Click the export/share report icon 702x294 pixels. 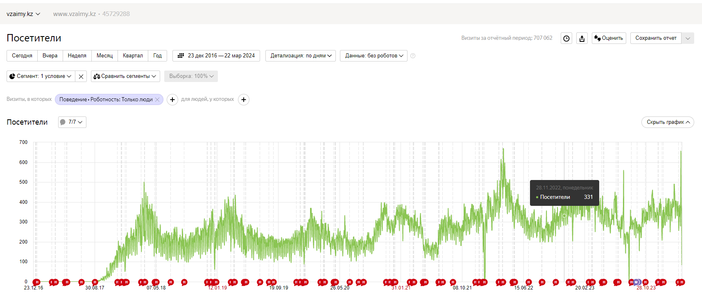coord(582,38)
